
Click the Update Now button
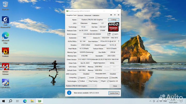(x=114, y=93)
